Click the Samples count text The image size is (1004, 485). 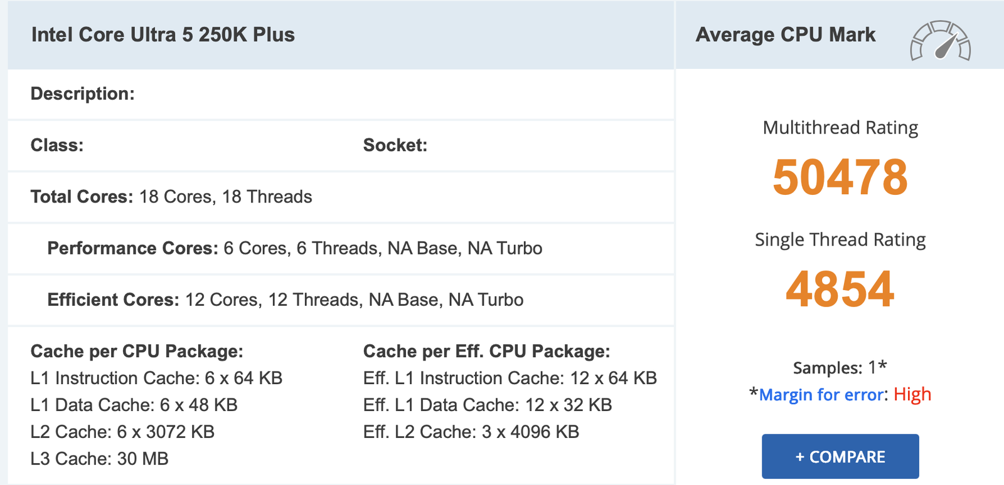click(x=839, y=367)
